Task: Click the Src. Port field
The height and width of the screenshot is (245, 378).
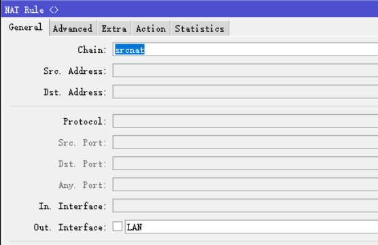Action: click(x=245, y=142)
